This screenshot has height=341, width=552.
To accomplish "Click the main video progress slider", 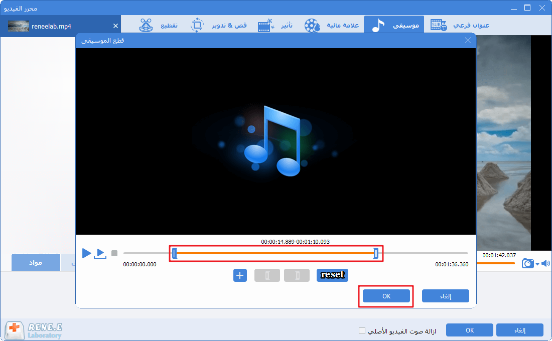I will click(x=496, y=263).
